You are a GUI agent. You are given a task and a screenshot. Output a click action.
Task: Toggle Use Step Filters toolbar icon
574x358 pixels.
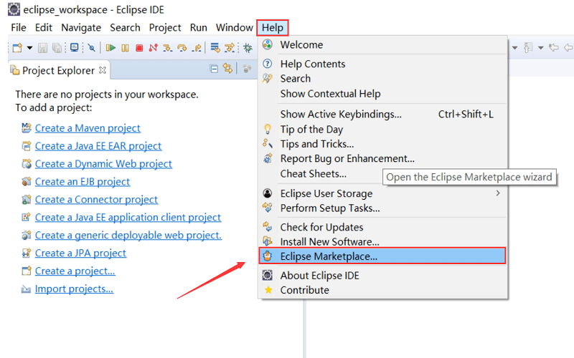click(230, 48)
